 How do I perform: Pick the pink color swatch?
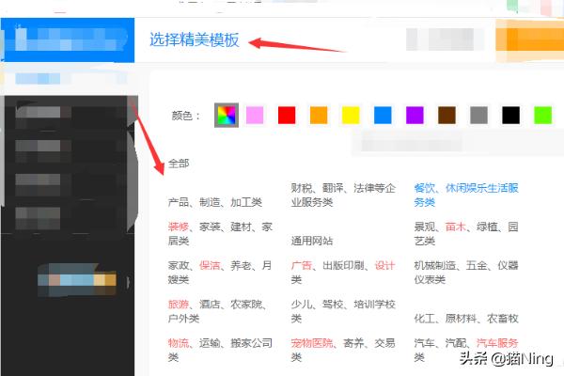pos(255,115)
